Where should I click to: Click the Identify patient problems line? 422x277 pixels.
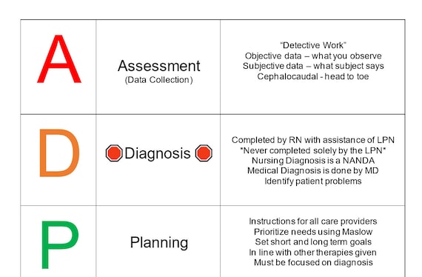click(313, 181)
